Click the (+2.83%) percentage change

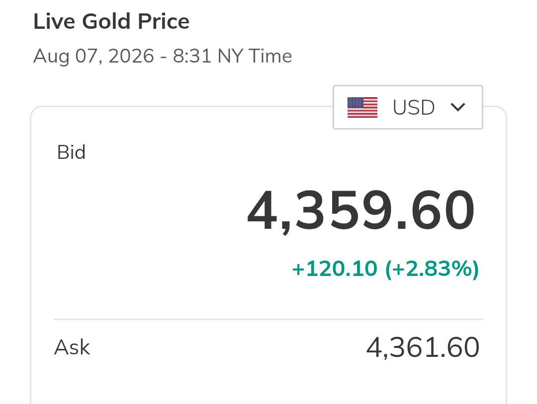coord(432,269)
